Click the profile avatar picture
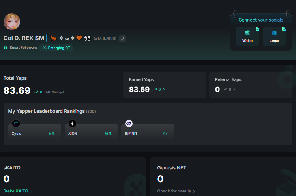Screen dimensions: 296x196 [12, 22]
